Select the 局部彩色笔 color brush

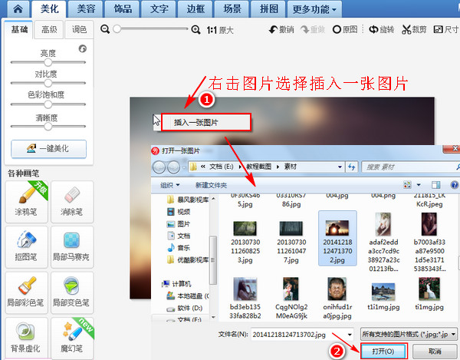pyautogui.click(x=26, y=292)
